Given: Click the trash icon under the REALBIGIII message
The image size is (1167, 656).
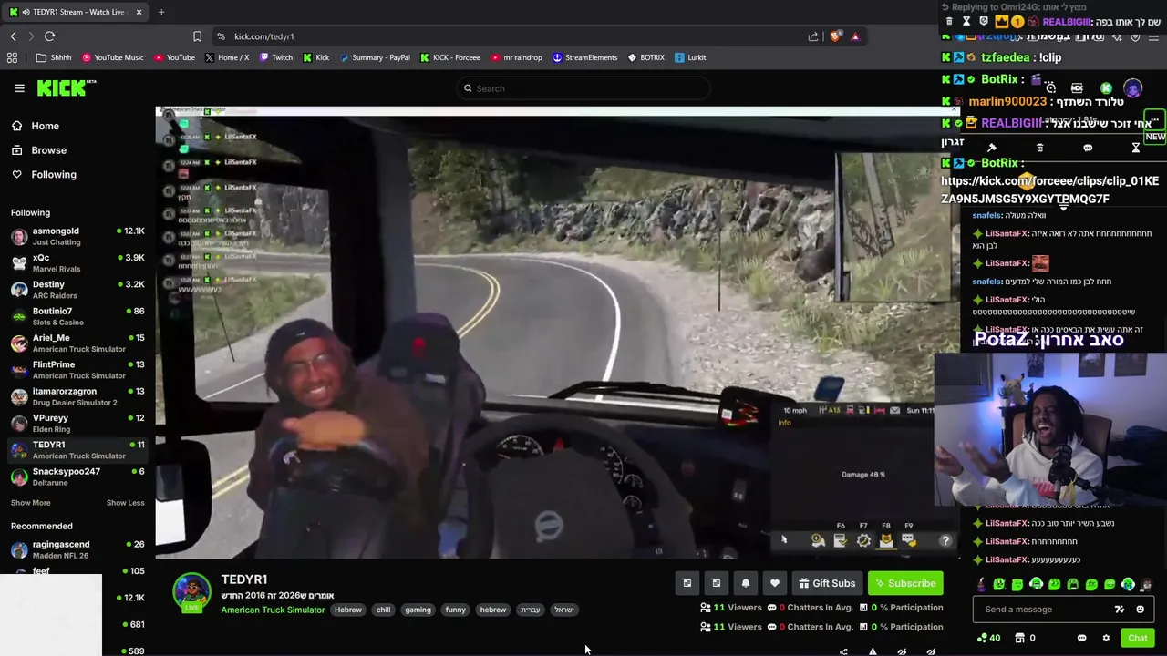Looking at the screenshot, I should click(1039, 148).
